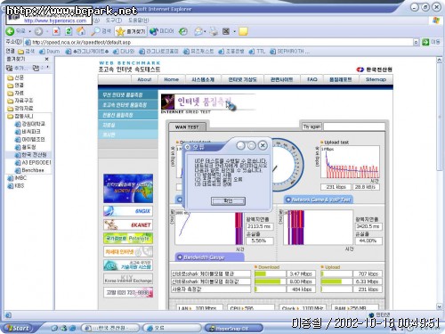Toggle the Favorites star button
Screen dimensions: 445x334
131,31
